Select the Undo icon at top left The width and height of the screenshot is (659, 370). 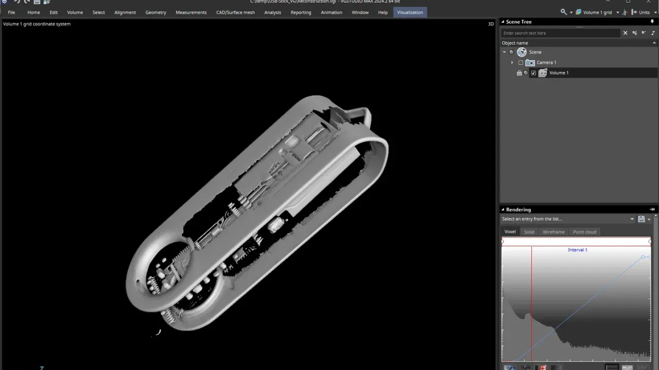17,2
